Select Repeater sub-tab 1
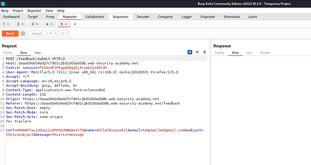This screenshot has height=165, width=311. point(4,24)
